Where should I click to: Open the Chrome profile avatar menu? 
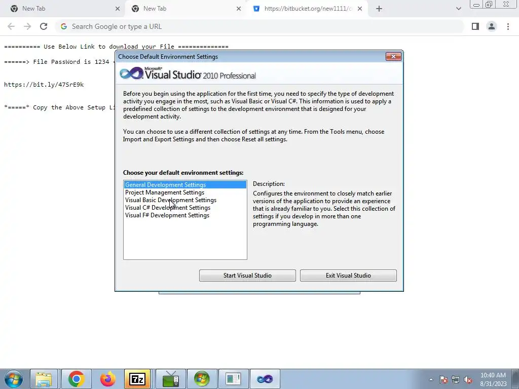(x=492, y=26)
